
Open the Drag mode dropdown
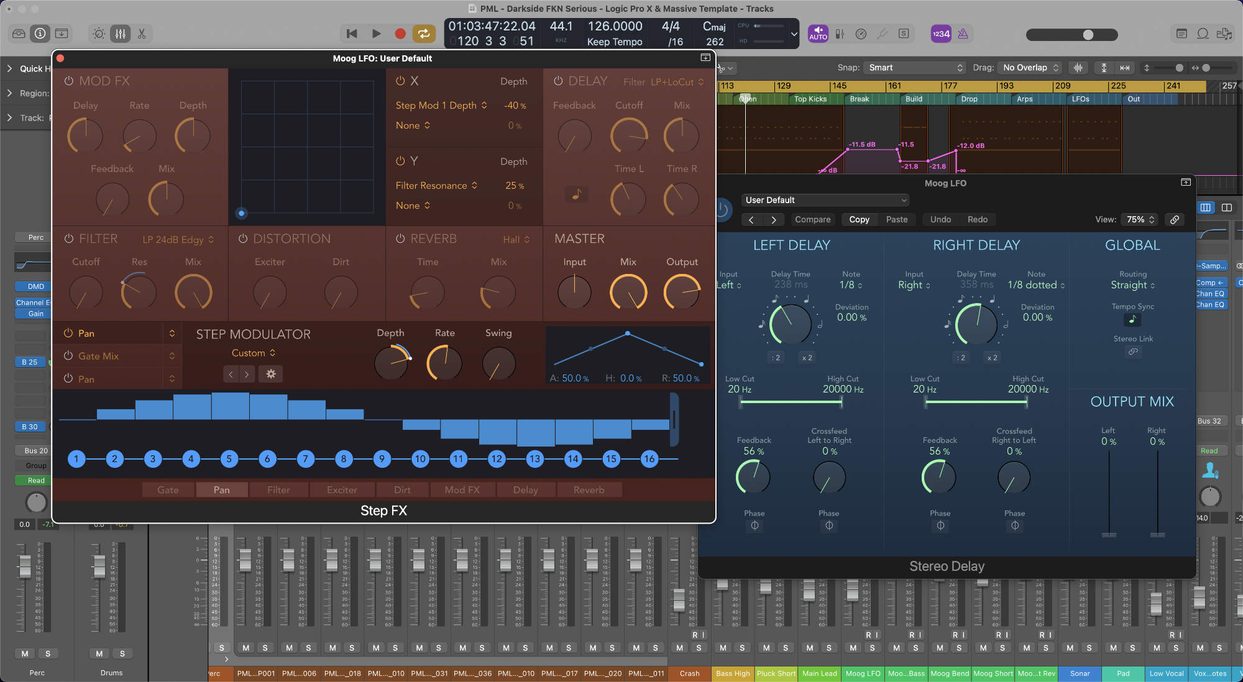click(1030, 68)
